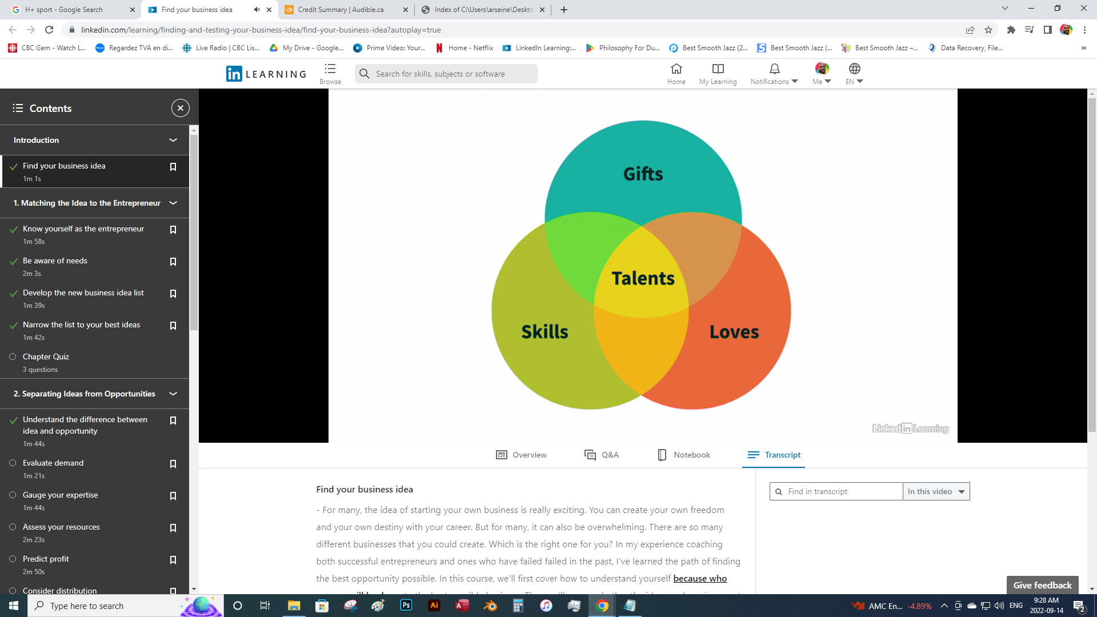Click the Give feedback button

click(1042, 585)
